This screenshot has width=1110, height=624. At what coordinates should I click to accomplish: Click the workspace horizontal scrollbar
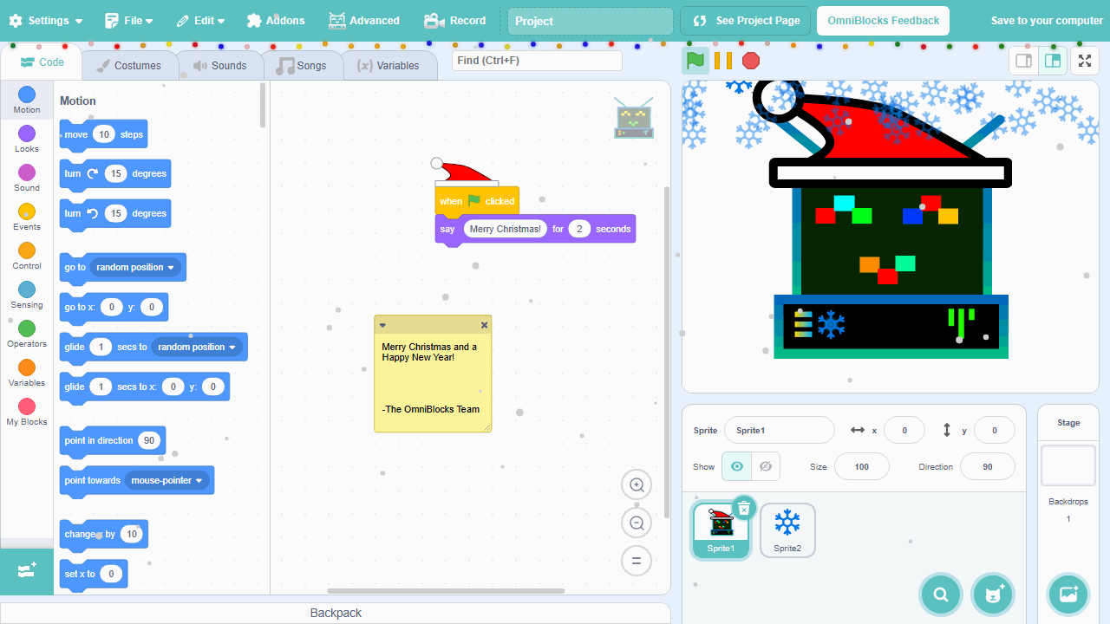[446, 591]
